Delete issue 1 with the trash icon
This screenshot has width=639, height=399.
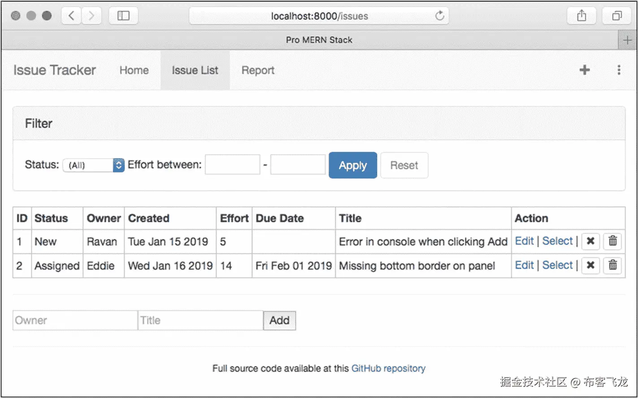[x=613, y=242]
